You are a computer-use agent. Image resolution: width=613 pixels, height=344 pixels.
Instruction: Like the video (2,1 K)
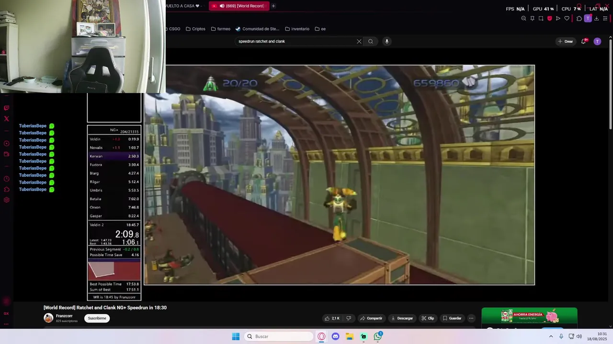[x=332, y=318]
